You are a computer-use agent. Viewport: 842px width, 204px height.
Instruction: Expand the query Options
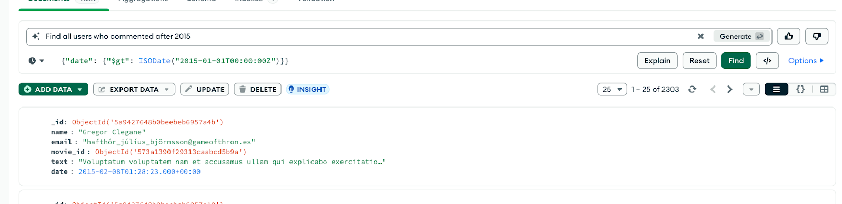click(x=806, y=61)
